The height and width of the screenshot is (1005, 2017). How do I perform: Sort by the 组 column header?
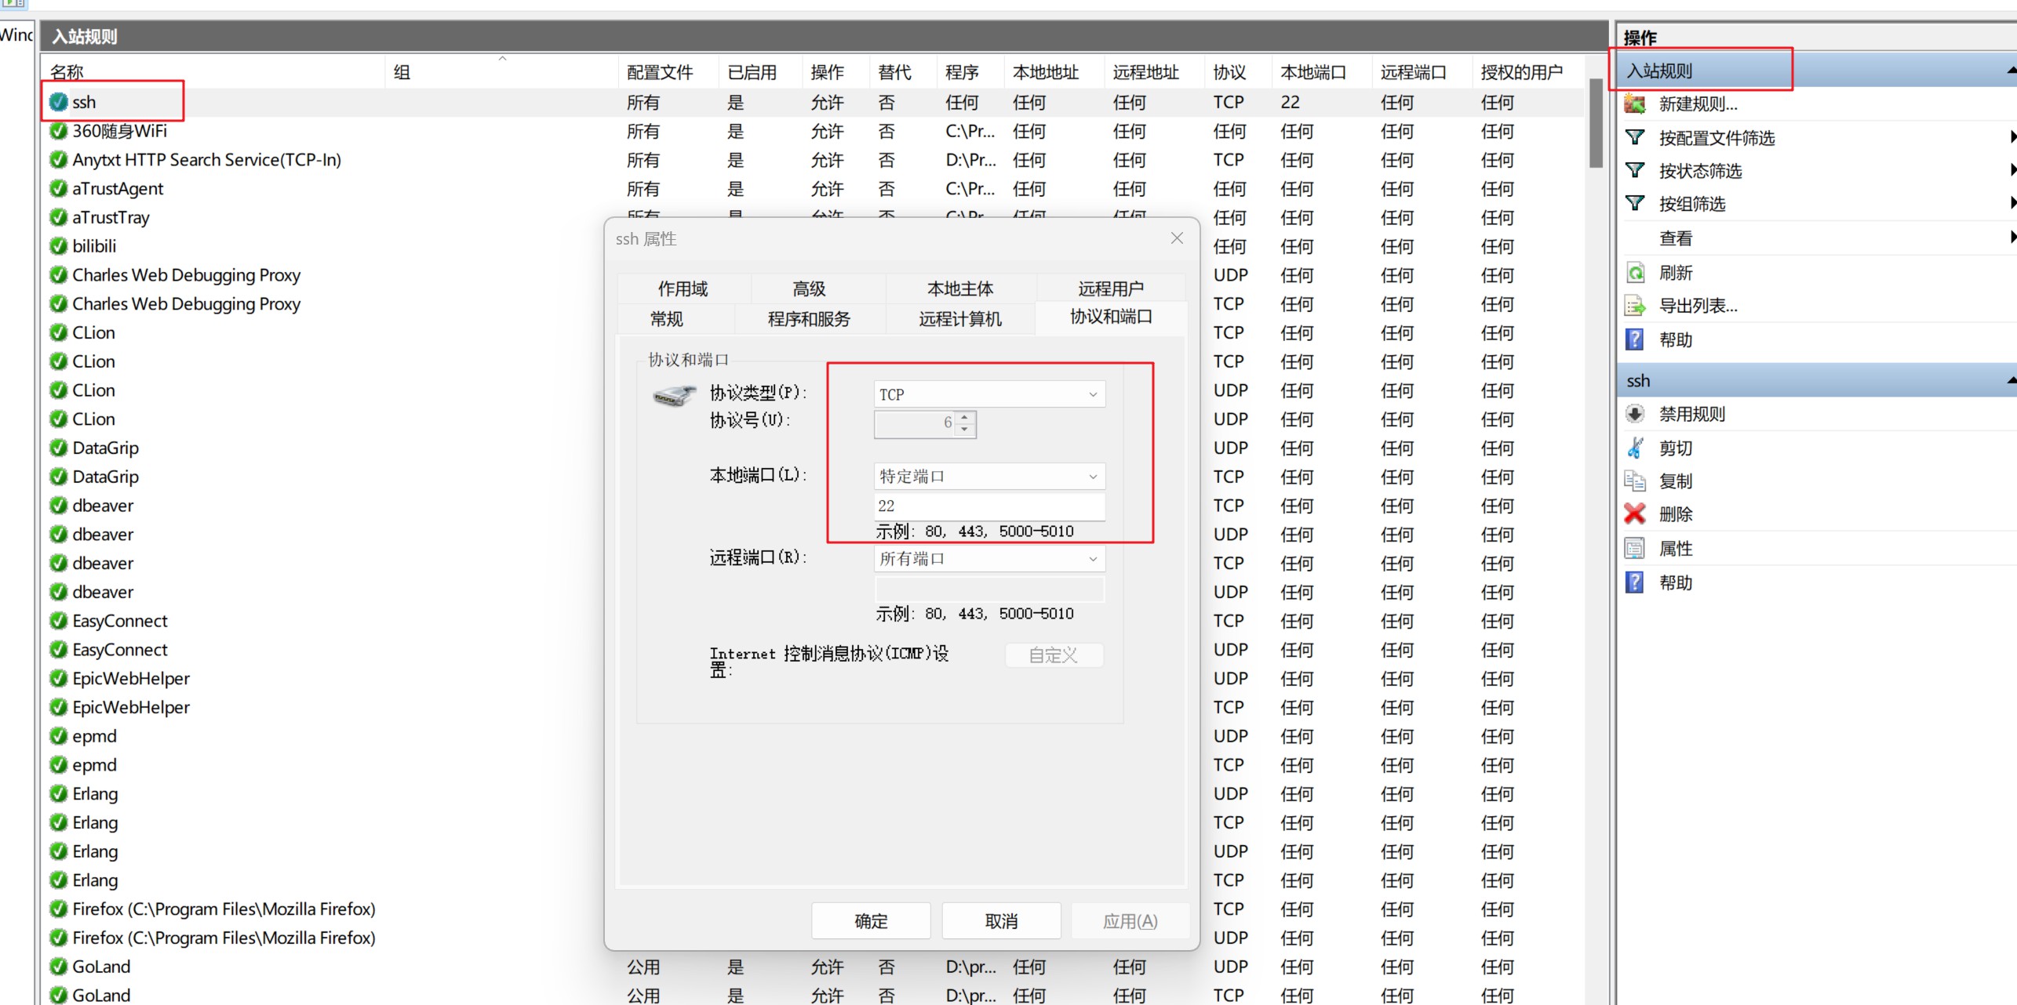[x=502, y=72]
